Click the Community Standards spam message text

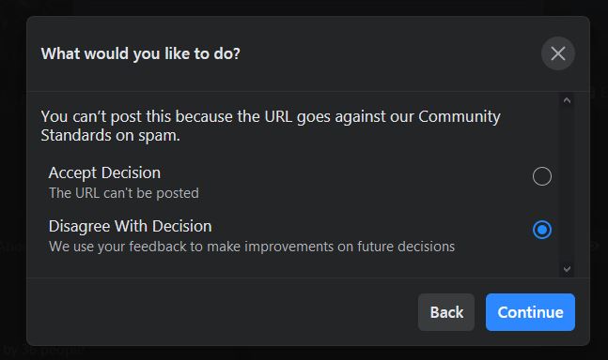(271, 126)
